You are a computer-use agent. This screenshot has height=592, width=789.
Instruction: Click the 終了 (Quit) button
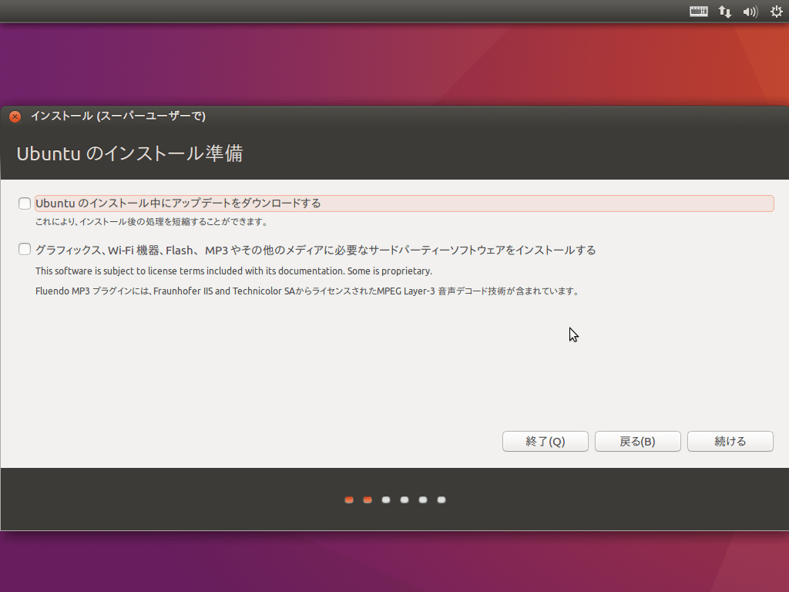click(545, 441)
